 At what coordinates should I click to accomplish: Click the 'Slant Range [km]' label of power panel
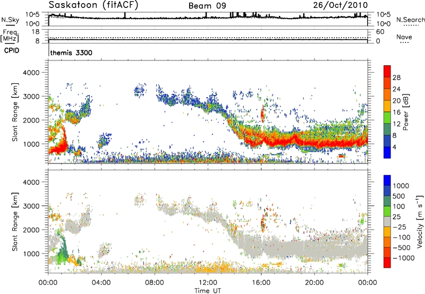click(15, 112)
